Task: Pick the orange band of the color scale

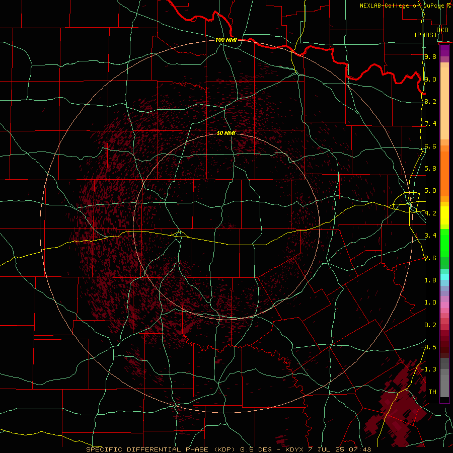Action: click(444, 173)
